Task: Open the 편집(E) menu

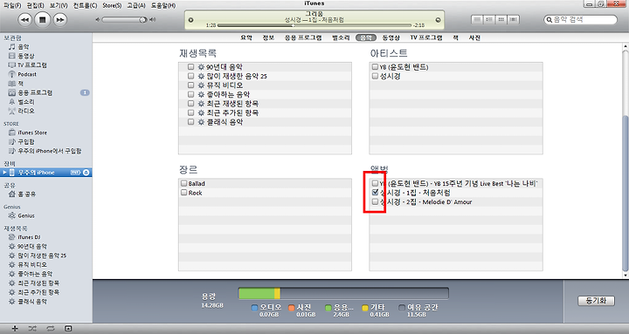Action: pos(35,5)
